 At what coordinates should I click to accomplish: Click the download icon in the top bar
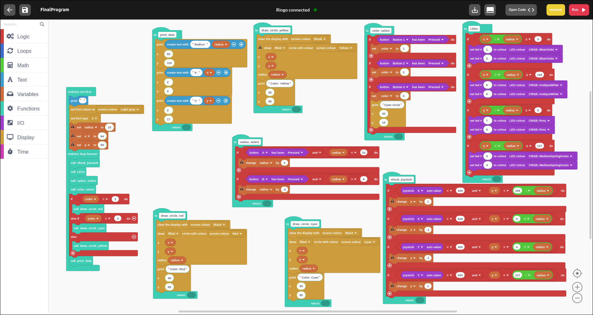click(x=475, y=10)
